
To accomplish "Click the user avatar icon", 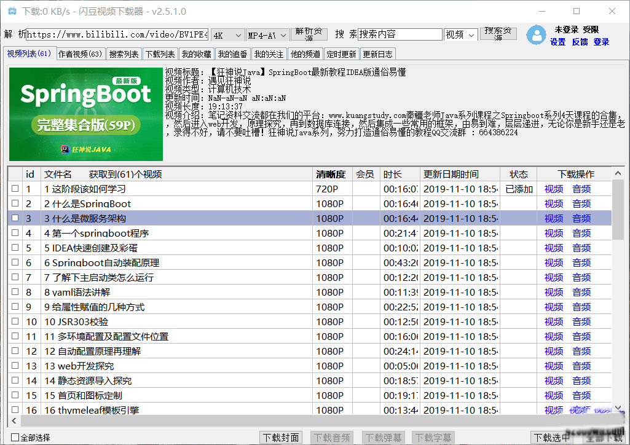I will (537, 35).
